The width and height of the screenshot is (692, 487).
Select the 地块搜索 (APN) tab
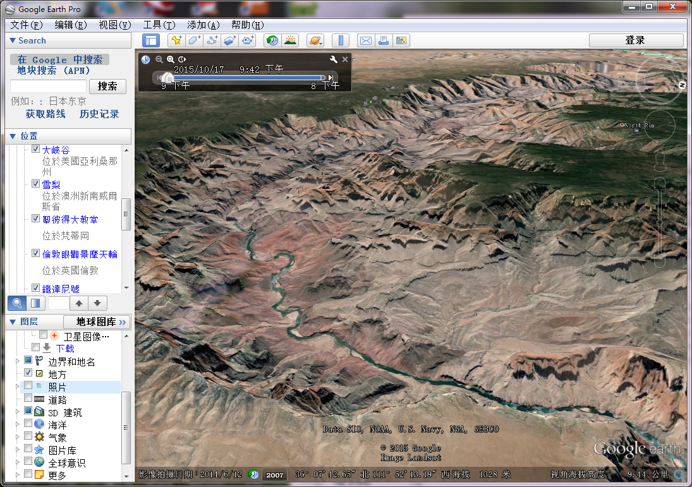pyautogui.click(x=53, y=71)
